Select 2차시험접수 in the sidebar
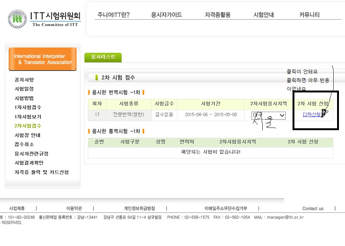The image size is (345, 246). tap(28, 126)
